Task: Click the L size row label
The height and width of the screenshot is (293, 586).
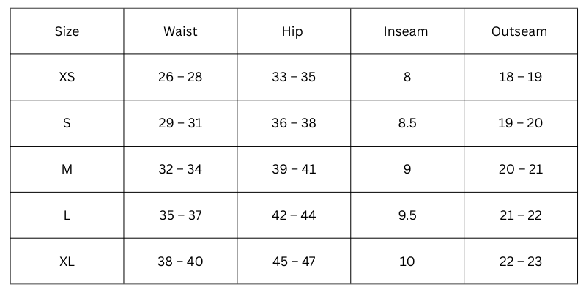Action: click(67, 215)
